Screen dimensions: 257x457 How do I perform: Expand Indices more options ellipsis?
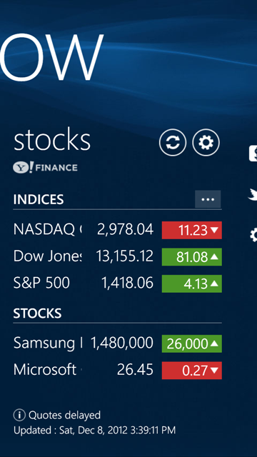208,199
